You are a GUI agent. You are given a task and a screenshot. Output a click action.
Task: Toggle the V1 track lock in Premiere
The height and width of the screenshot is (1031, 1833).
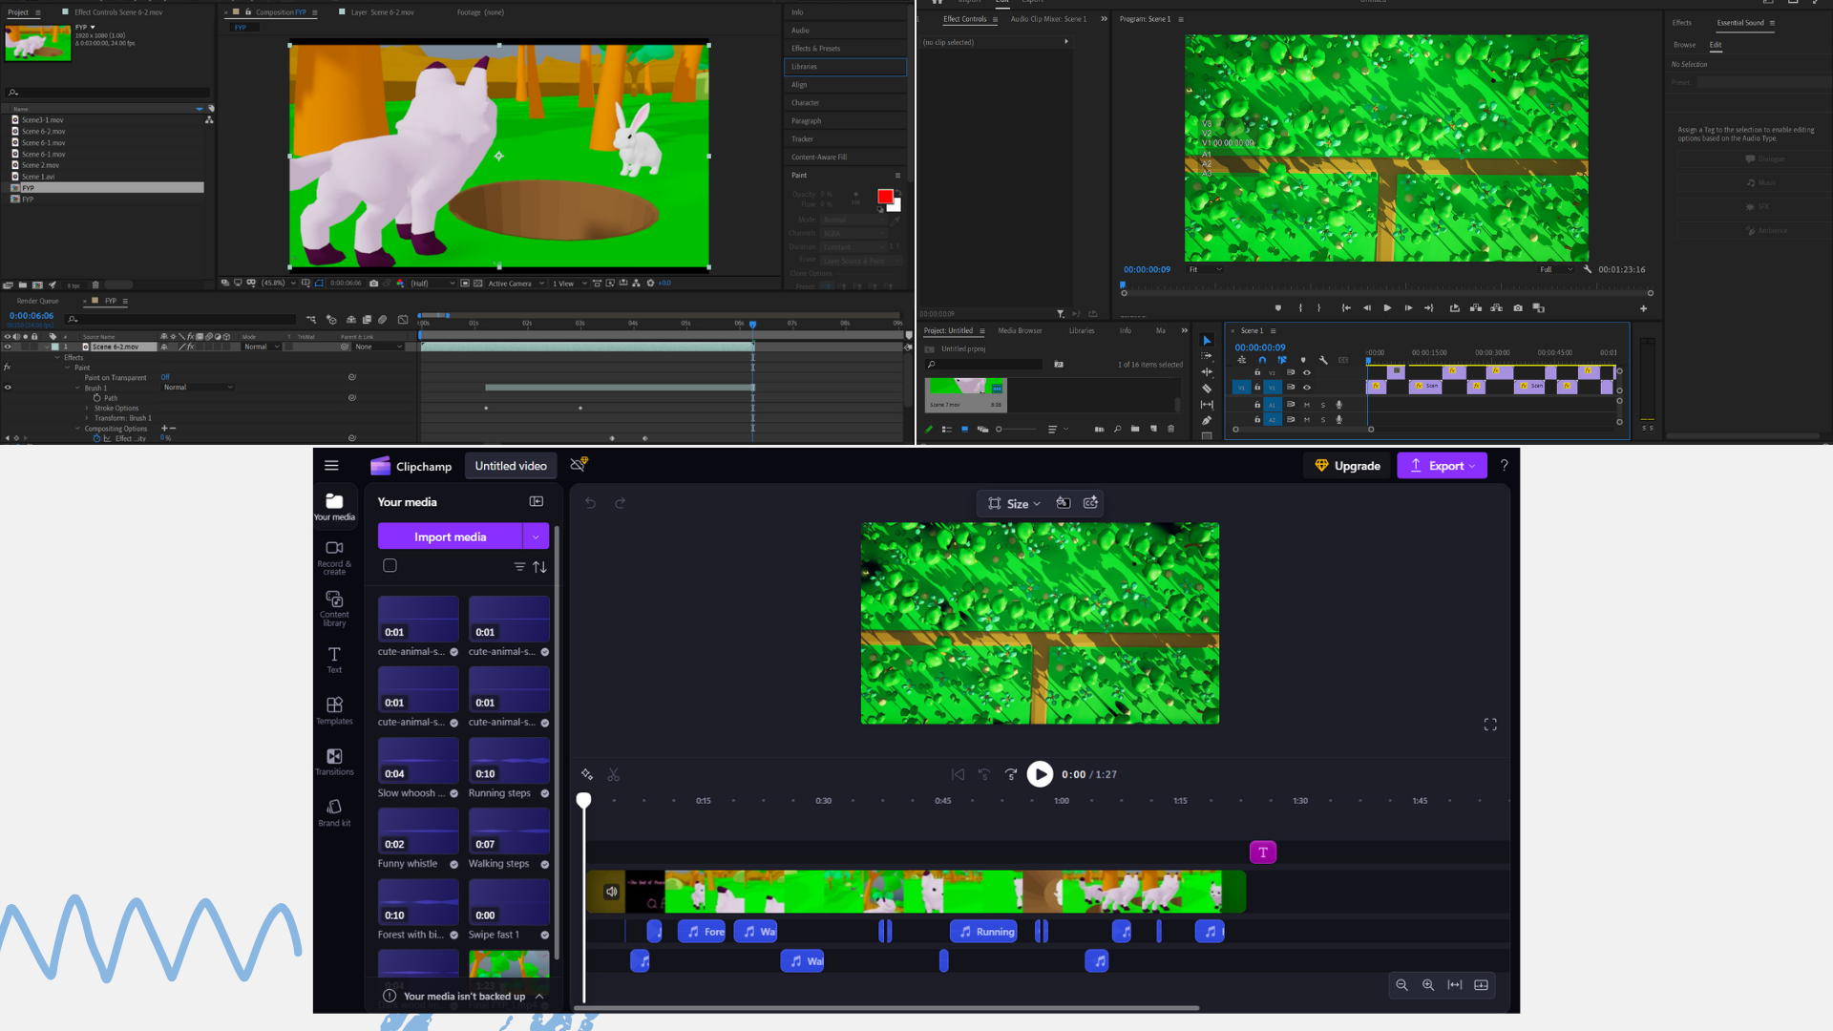tap(1257, 388)
